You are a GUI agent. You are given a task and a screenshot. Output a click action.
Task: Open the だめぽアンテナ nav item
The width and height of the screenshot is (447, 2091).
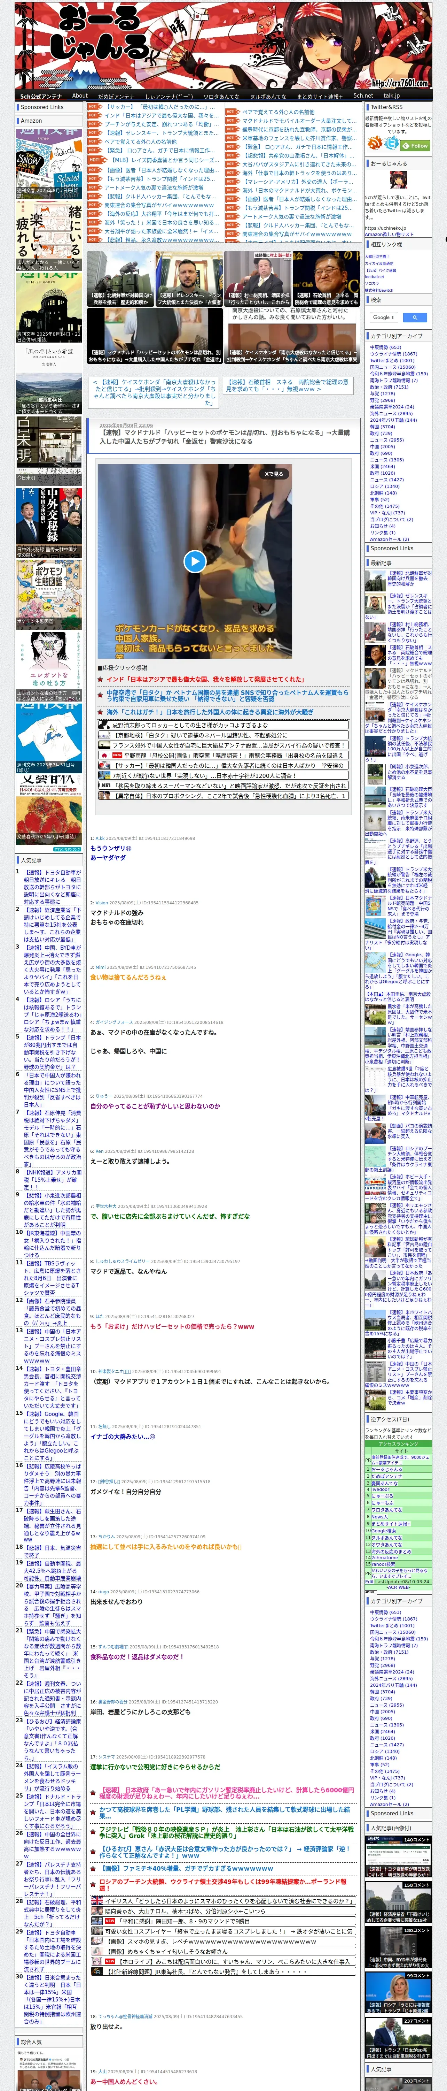coord(116,96)
